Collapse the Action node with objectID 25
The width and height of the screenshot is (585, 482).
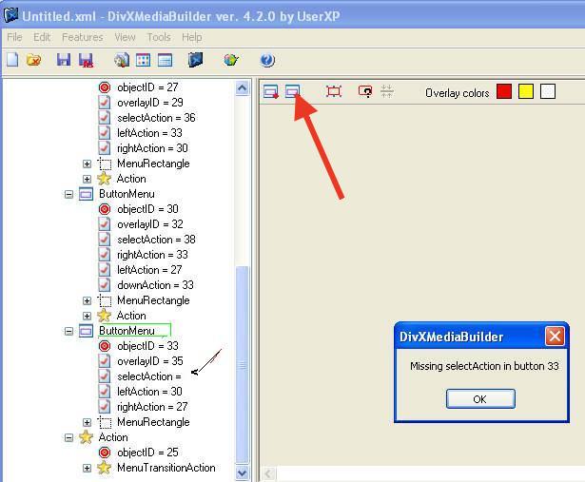[68, 437]
